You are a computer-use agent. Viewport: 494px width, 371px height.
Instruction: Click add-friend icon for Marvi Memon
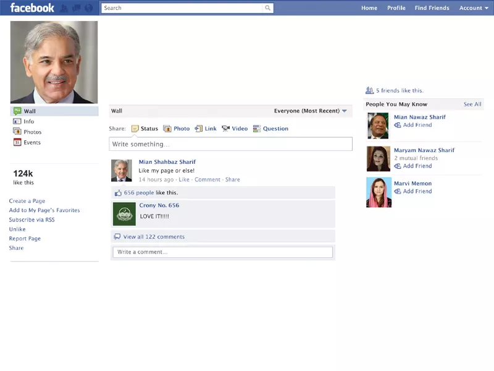[x=398, y=191]
